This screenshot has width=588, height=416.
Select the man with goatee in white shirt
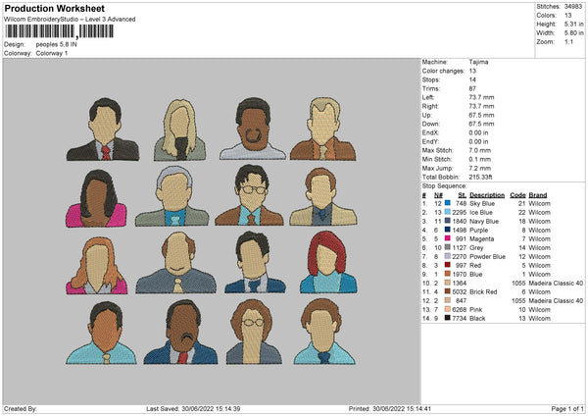point(253,129)
